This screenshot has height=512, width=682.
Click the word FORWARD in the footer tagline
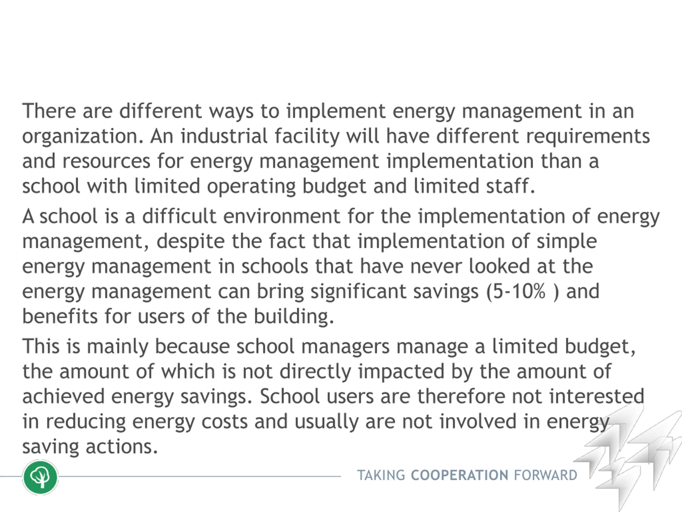545,475
